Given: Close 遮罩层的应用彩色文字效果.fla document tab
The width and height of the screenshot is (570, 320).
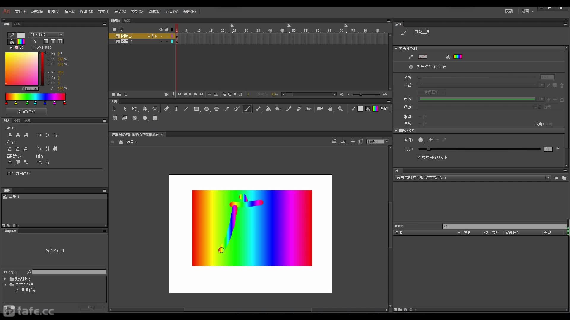Looking at the screenshot, I should [x=162, y=135].
